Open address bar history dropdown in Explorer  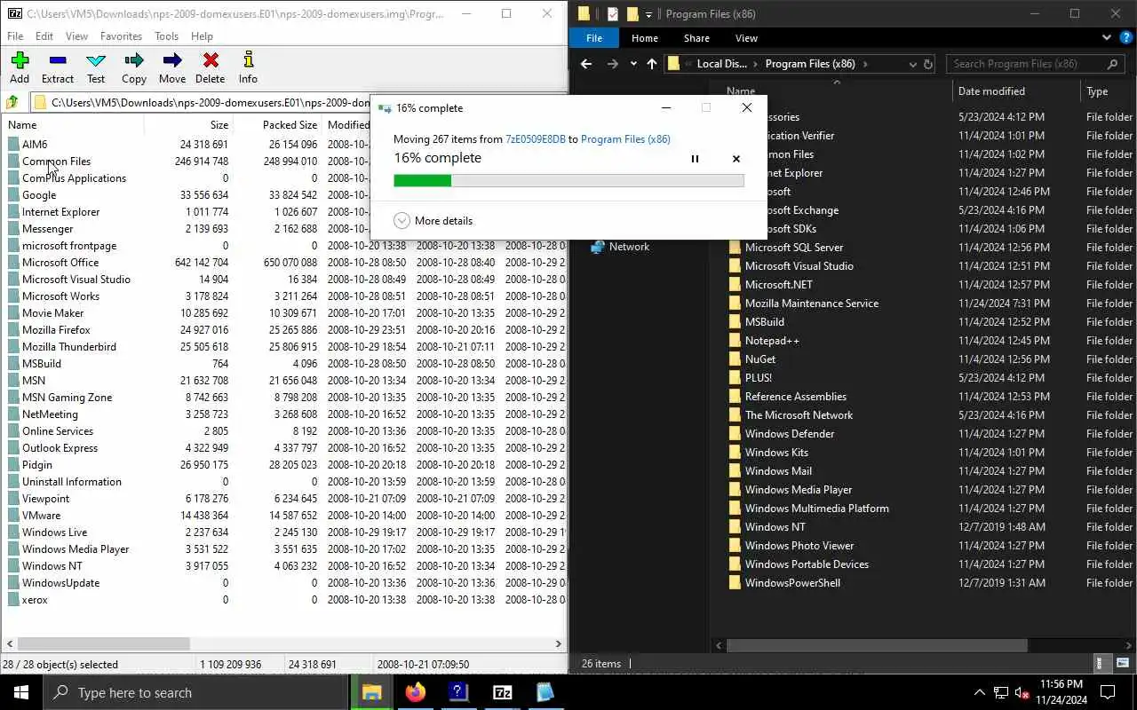[x=912, y=64]
